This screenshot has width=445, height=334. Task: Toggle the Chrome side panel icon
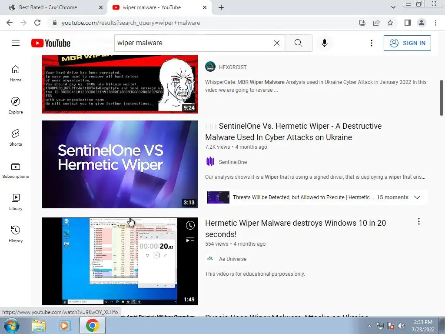click(x=408, y=23)
